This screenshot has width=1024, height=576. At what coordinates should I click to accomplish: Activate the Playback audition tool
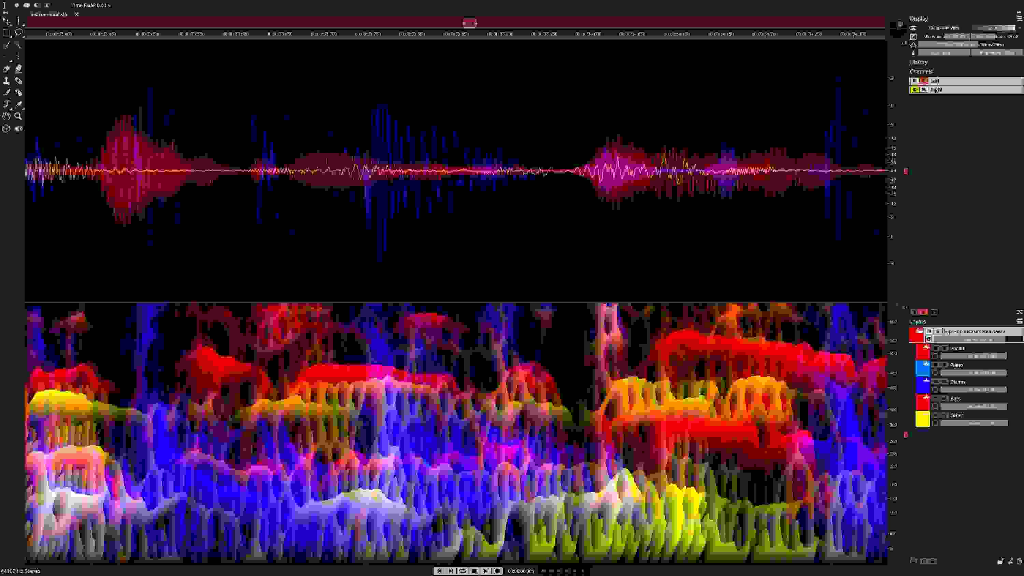pyautogui.click(x=18, y=128)
